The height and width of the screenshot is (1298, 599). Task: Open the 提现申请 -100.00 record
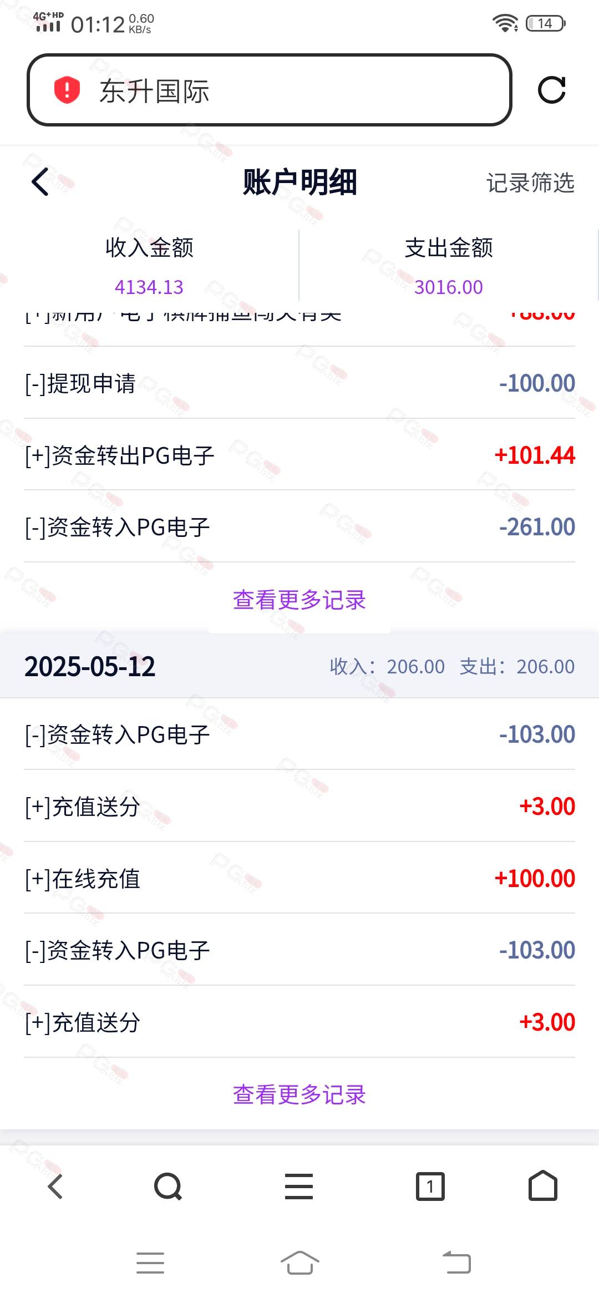(299, 383)
